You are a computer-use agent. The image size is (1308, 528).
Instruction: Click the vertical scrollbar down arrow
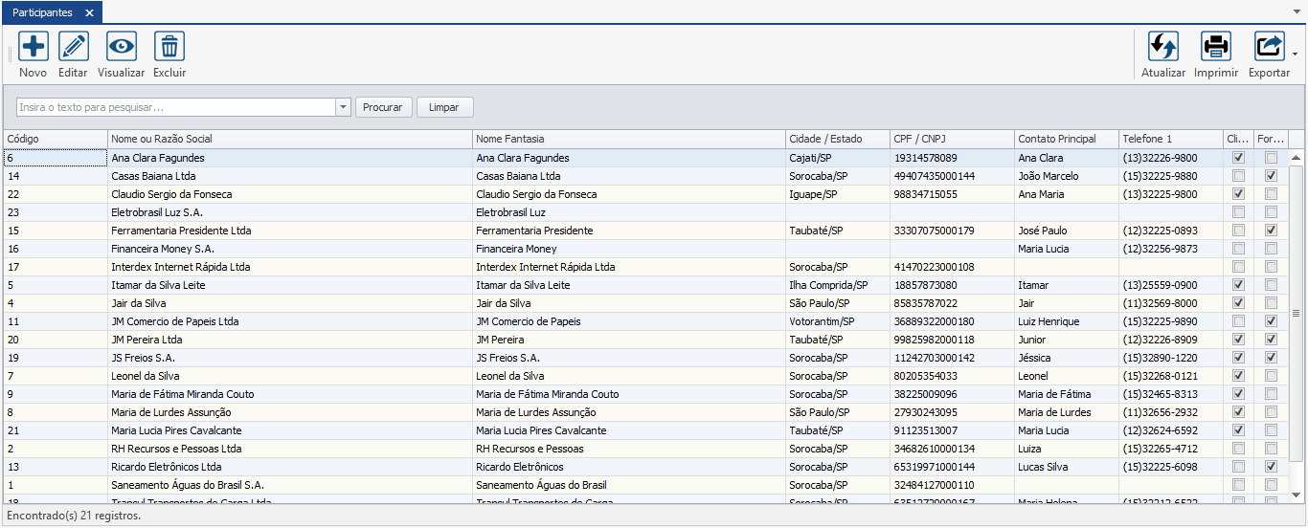[1297, 495]
